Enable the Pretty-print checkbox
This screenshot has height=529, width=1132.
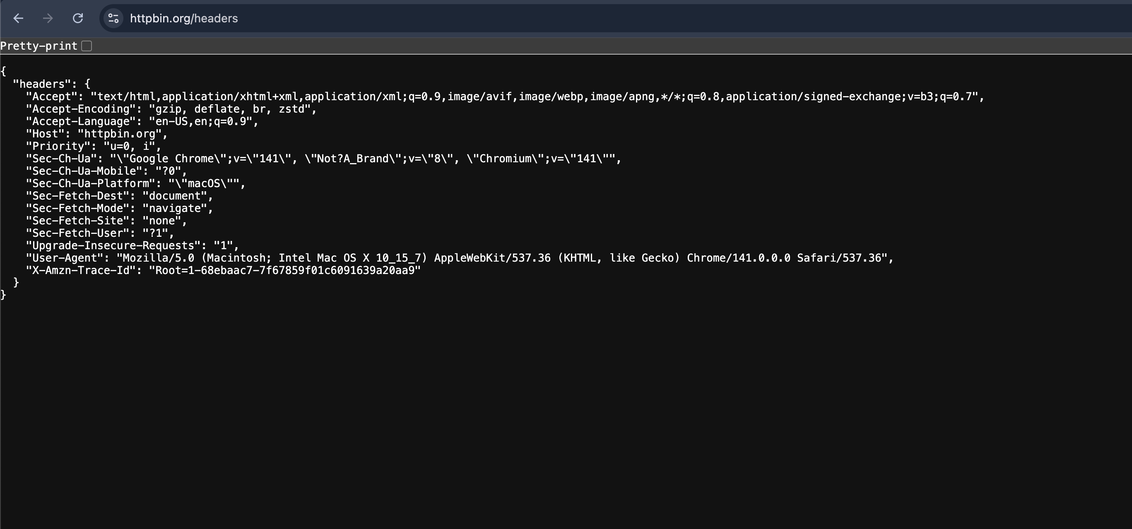click(87, 46)
